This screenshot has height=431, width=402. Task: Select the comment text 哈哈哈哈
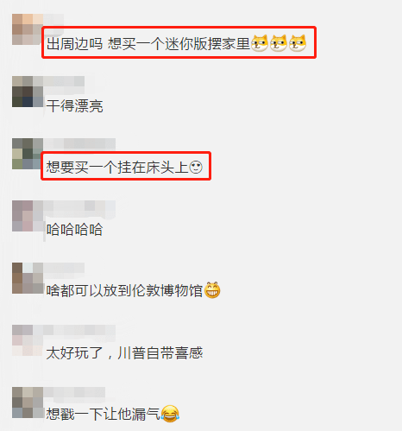[74, 230]
